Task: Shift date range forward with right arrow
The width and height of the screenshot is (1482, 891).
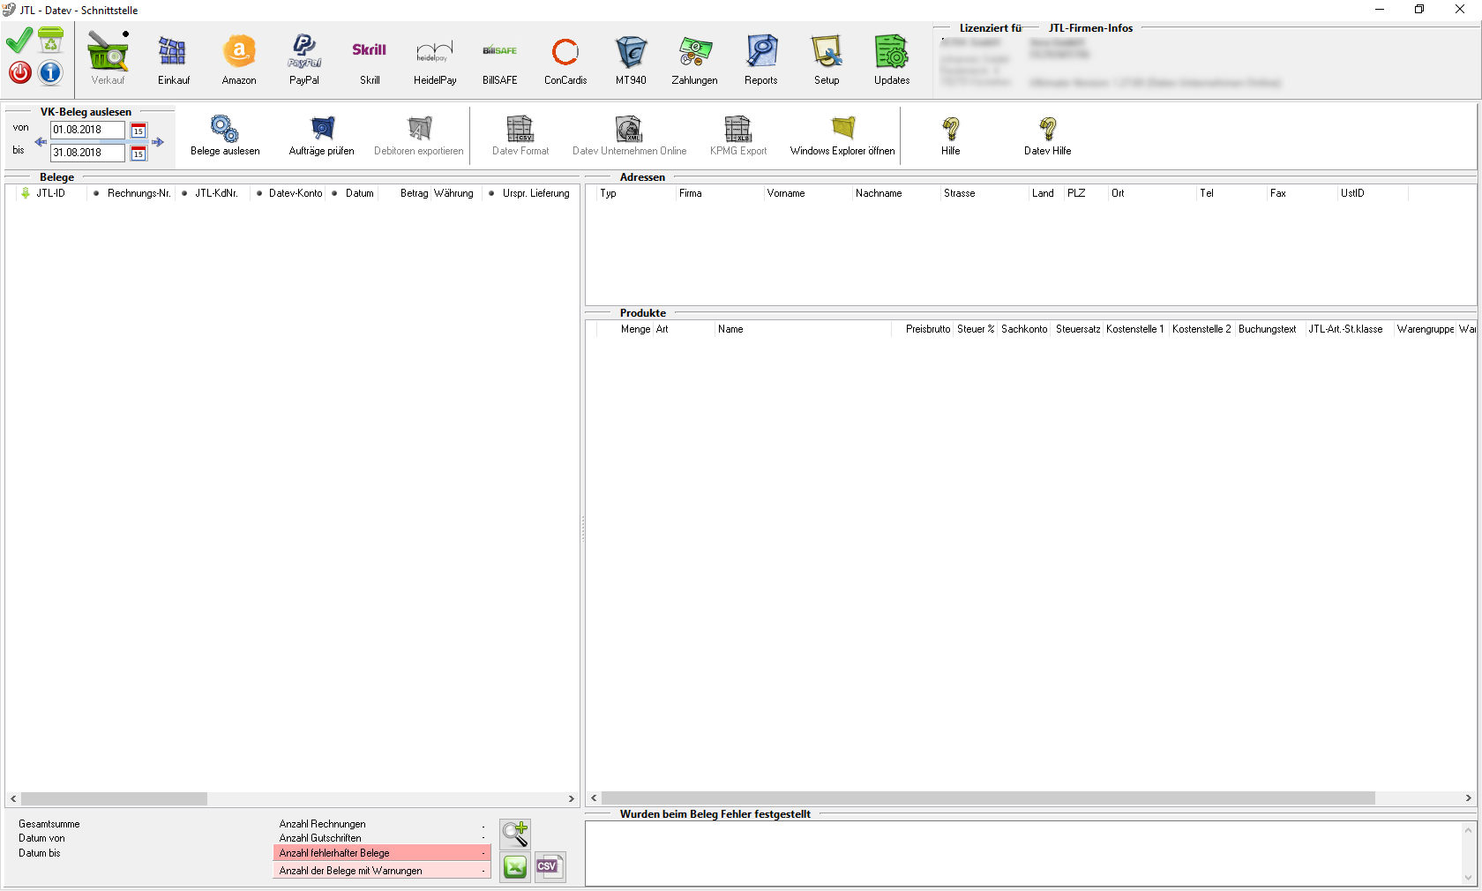Action: tap(158, 142)
